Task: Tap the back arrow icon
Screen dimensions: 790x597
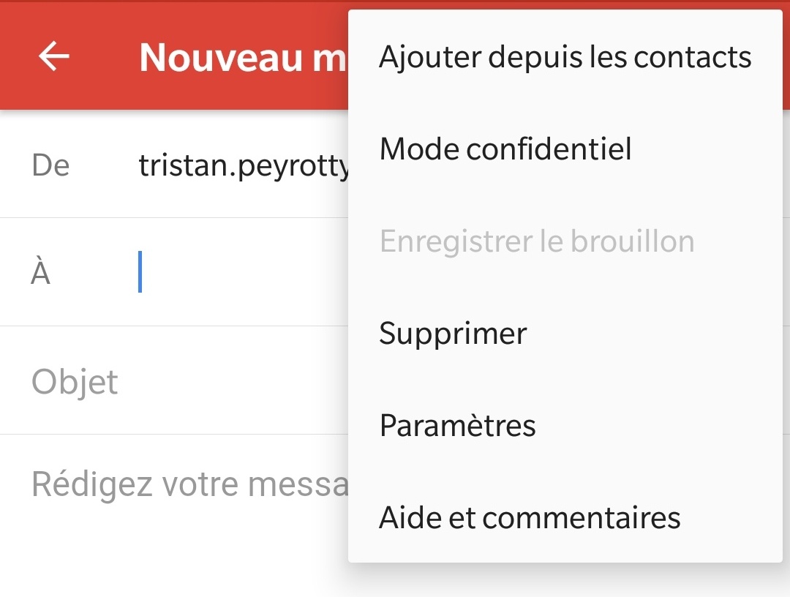Action: [54, 56]
